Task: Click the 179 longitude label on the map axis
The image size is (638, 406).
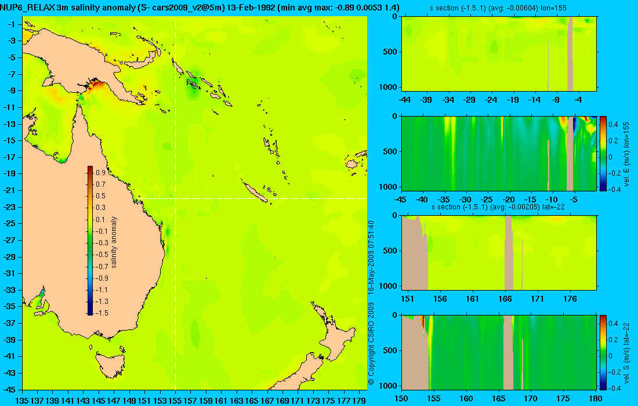Action: tap(359, 401)
